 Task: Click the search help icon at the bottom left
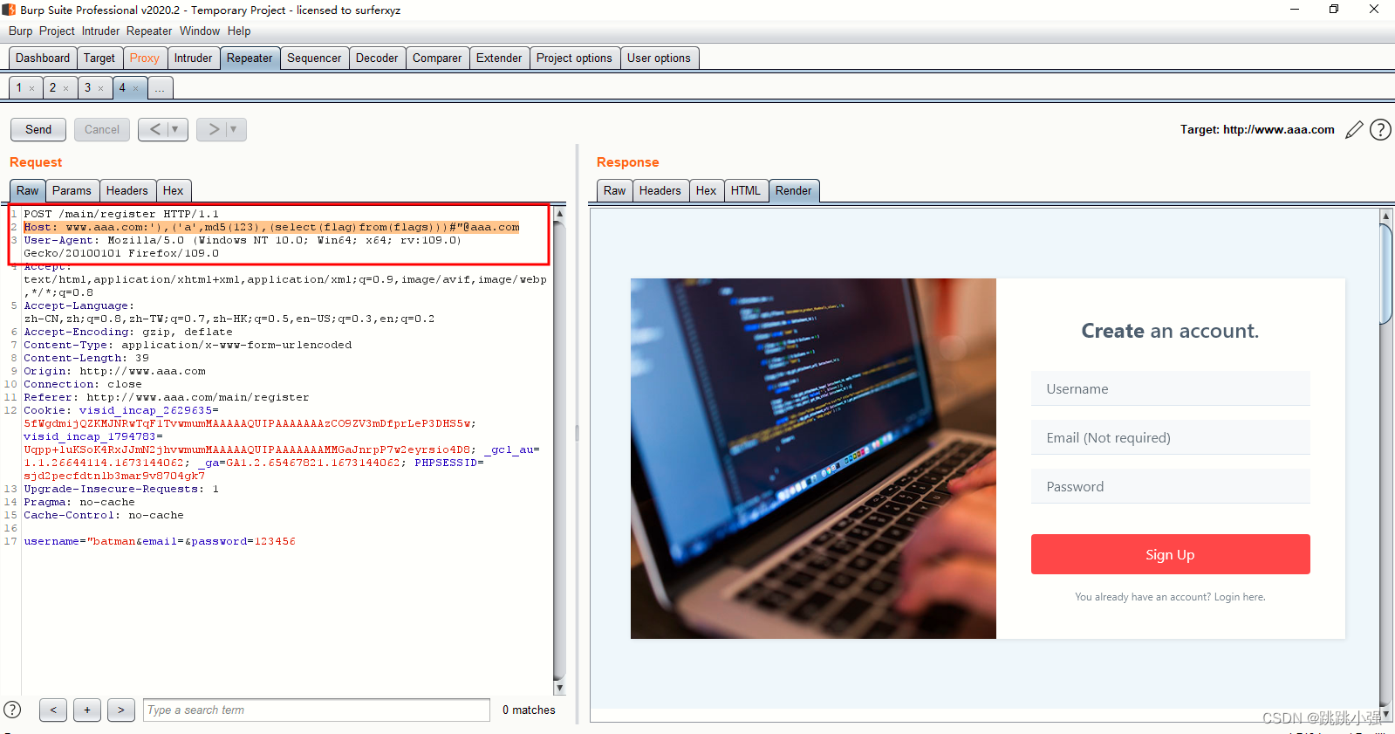click(x=12, y=710)
